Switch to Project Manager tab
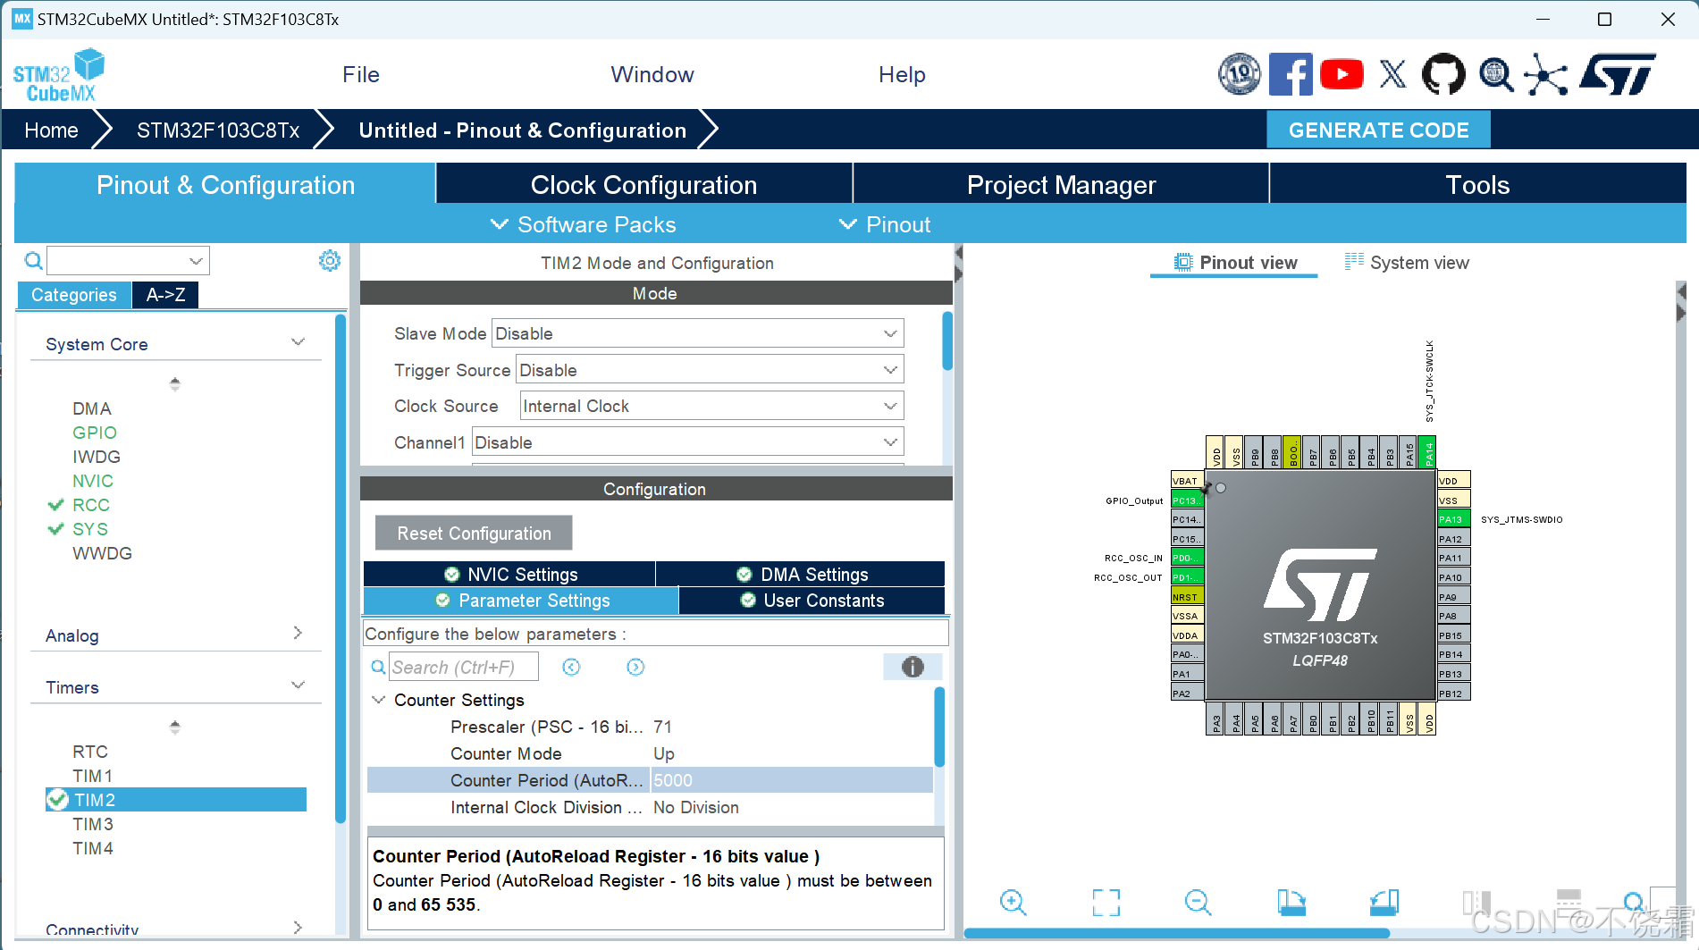The height and width of the screenshot is (950, 1699). coord(1062,184)
